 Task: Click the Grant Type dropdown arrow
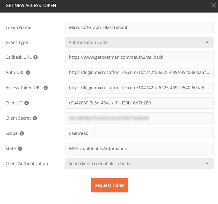207,42
